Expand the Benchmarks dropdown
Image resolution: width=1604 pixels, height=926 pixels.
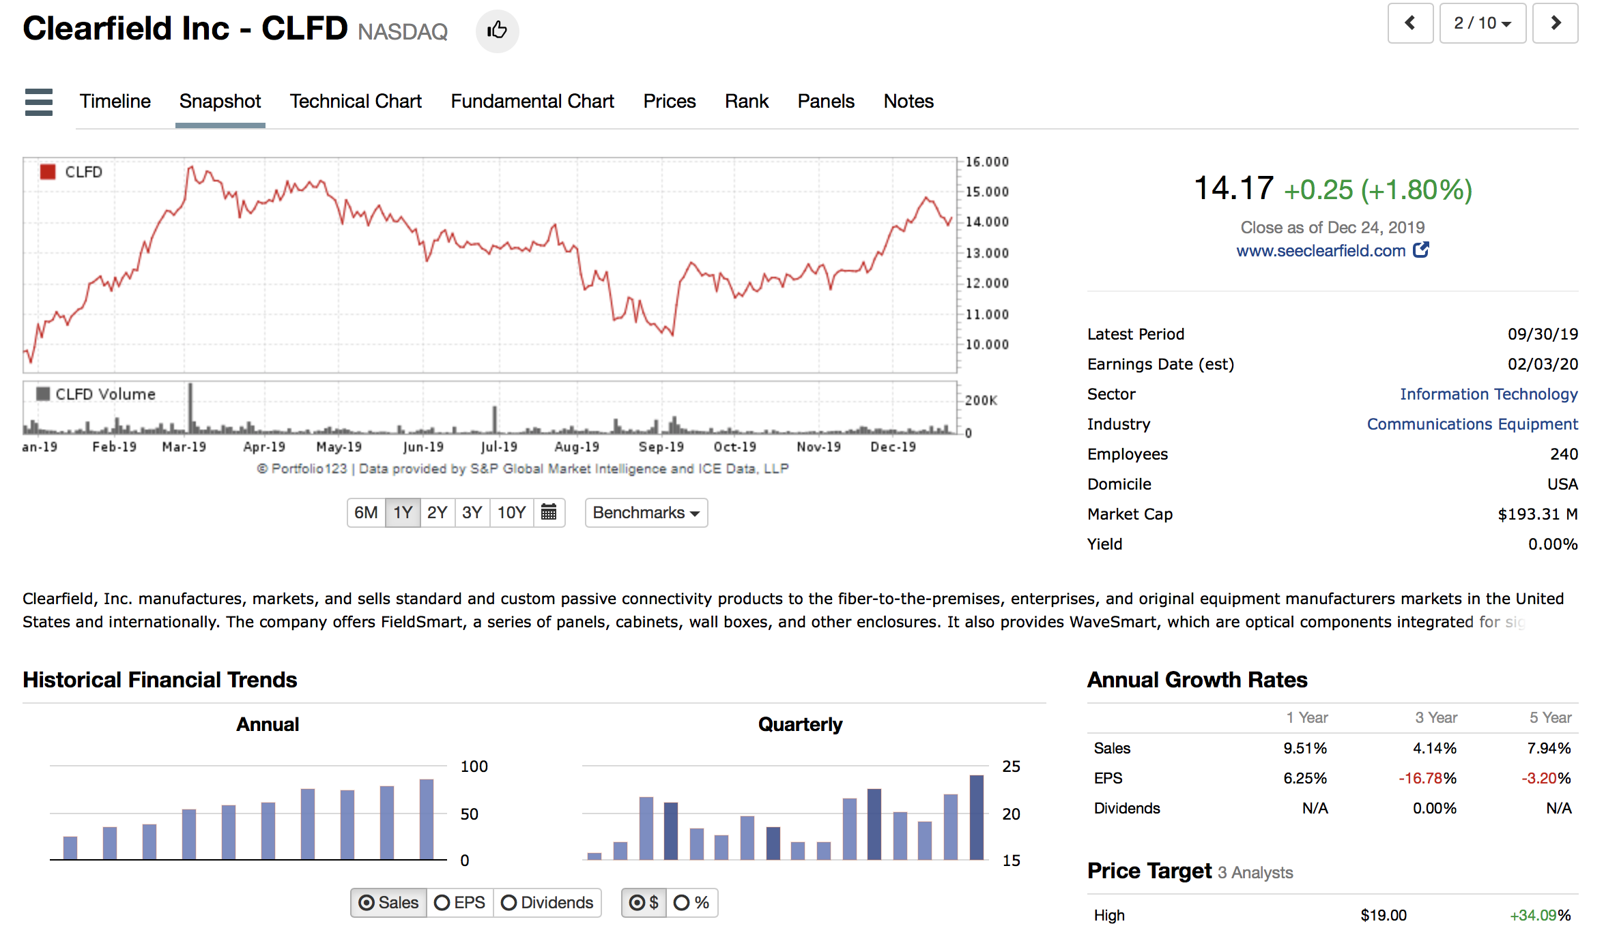click(646, 513)
